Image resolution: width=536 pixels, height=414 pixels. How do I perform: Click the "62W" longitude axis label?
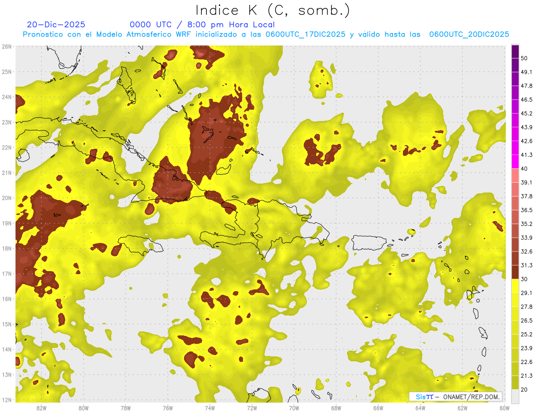coord(462,408)
